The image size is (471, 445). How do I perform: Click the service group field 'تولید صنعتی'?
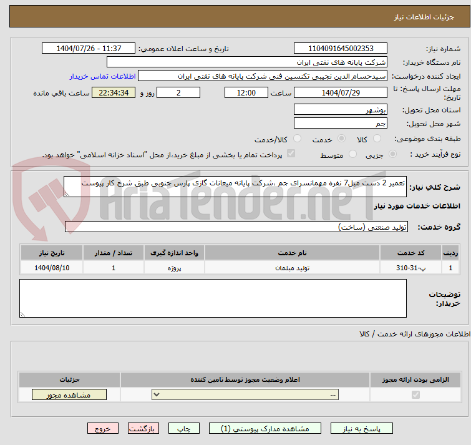click(x=236, y=227)
